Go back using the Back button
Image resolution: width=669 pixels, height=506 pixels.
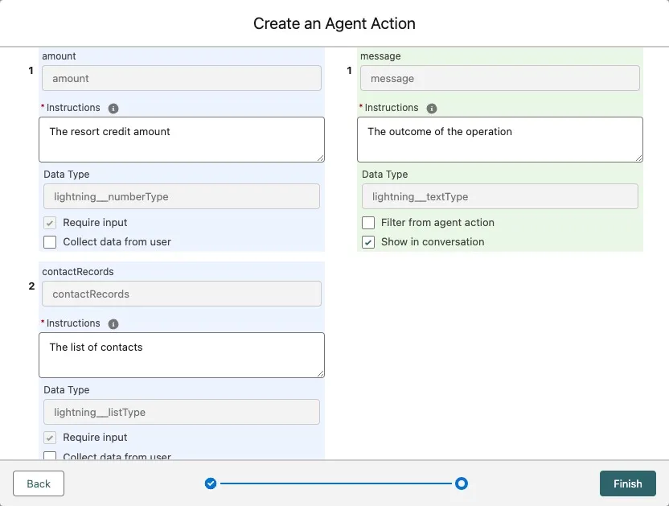[39, 483]
